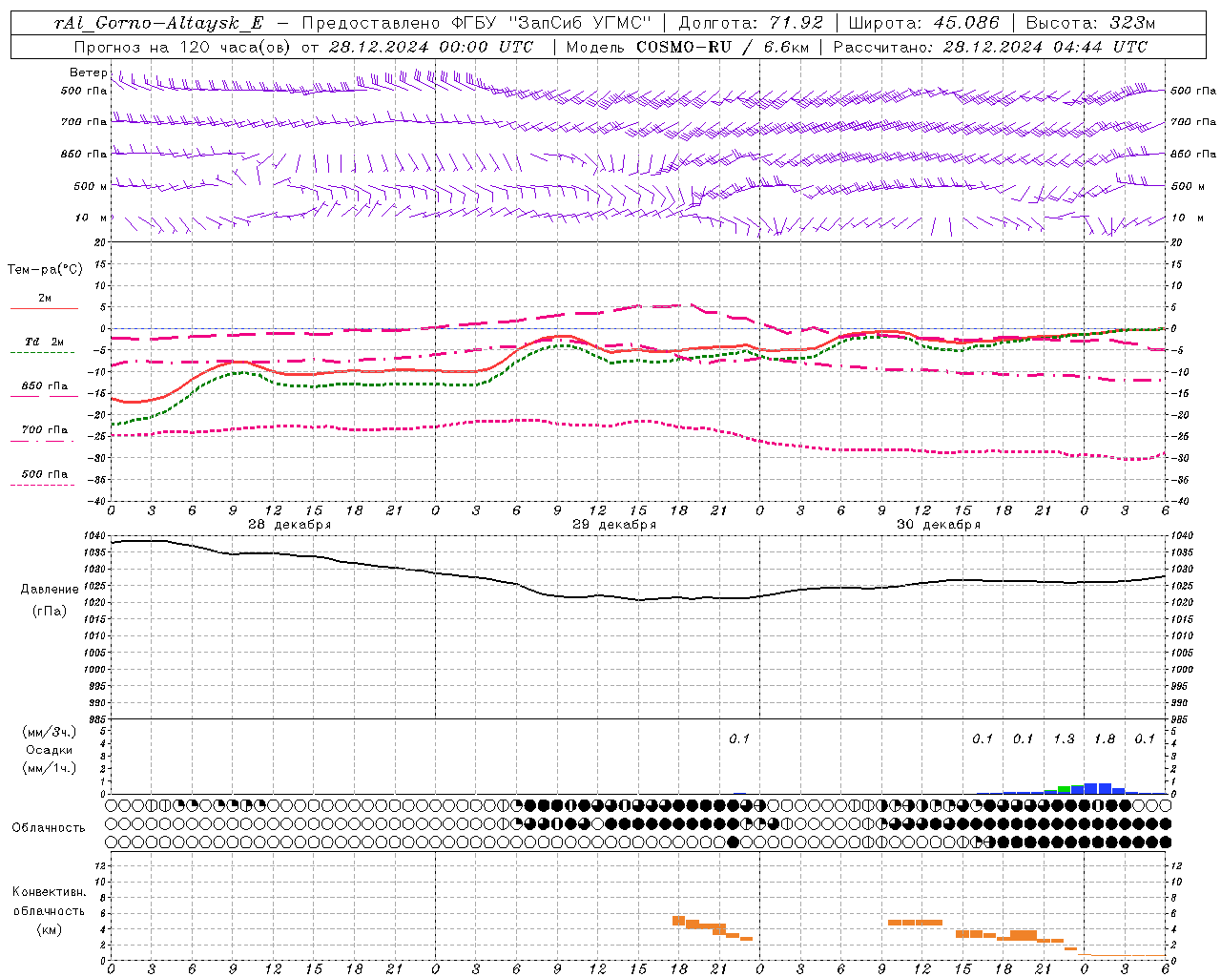This screenshot has width=1221, height=977.
Task: Click the Ветер wind panel label
Action: tap(89, 73)
